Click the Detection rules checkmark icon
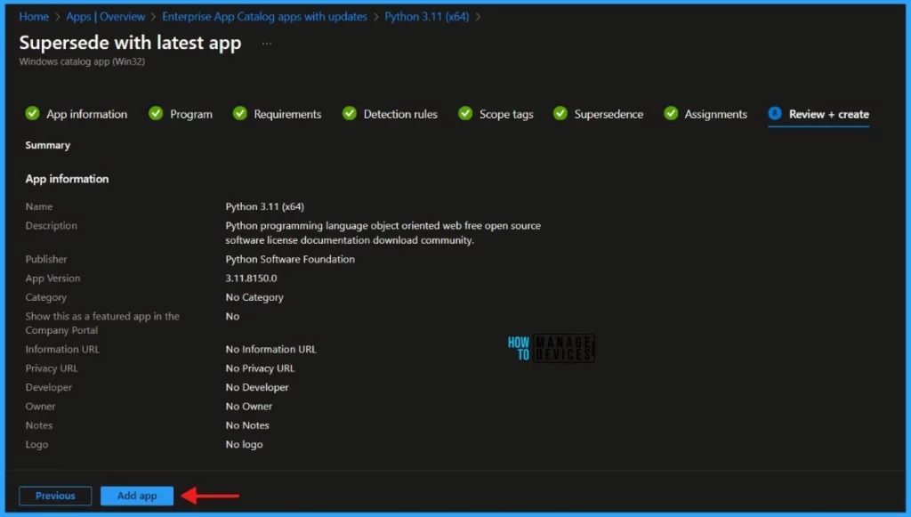Screen dimensions: 911x517 [x=349, y=113]
